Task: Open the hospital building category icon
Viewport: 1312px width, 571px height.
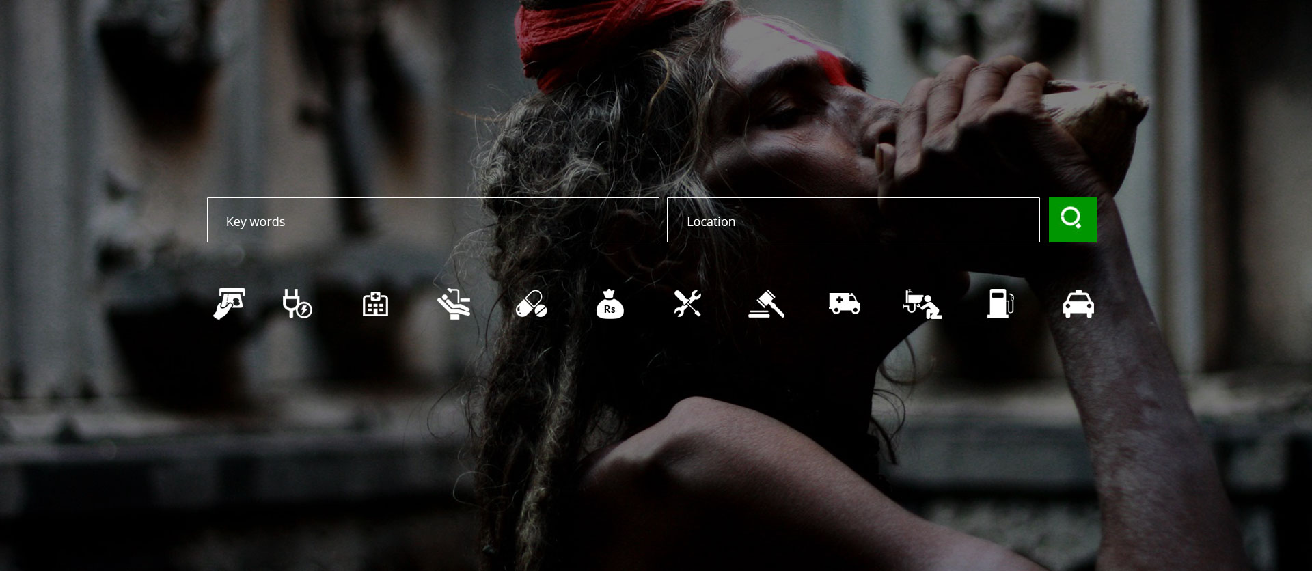Action: pos(375,304)
